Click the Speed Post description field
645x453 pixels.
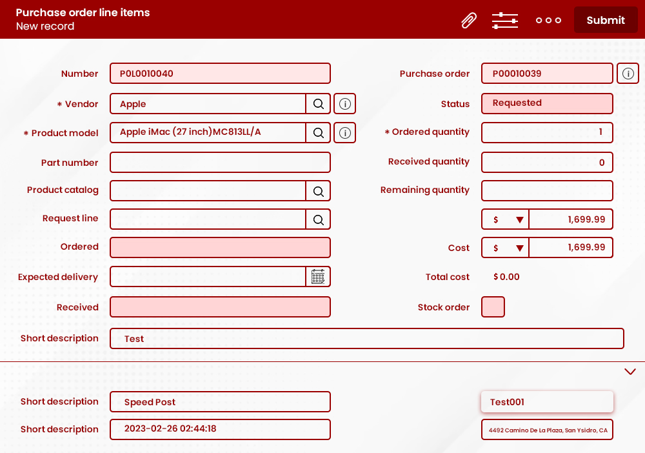click(220, 401)
